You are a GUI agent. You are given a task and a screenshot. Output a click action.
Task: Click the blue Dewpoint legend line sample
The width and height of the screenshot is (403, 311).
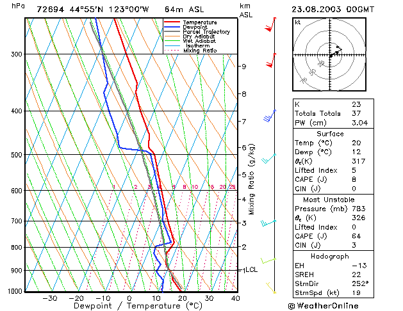[172, 27]
